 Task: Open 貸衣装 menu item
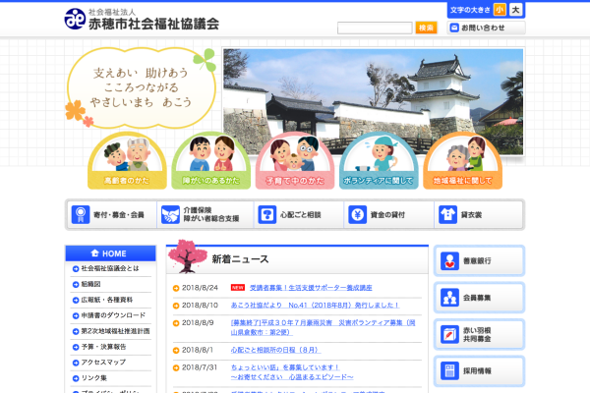coord(479,215)
